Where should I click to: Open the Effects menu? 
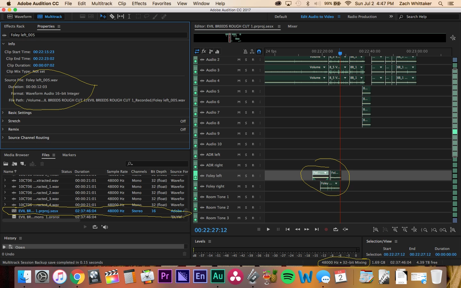coord(139,4)
